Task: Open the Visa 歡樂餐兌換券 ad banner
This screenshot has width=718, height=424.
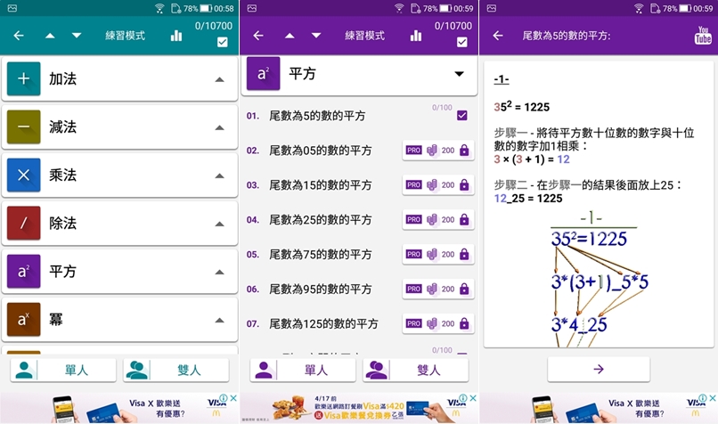Action: coord(359,409)
